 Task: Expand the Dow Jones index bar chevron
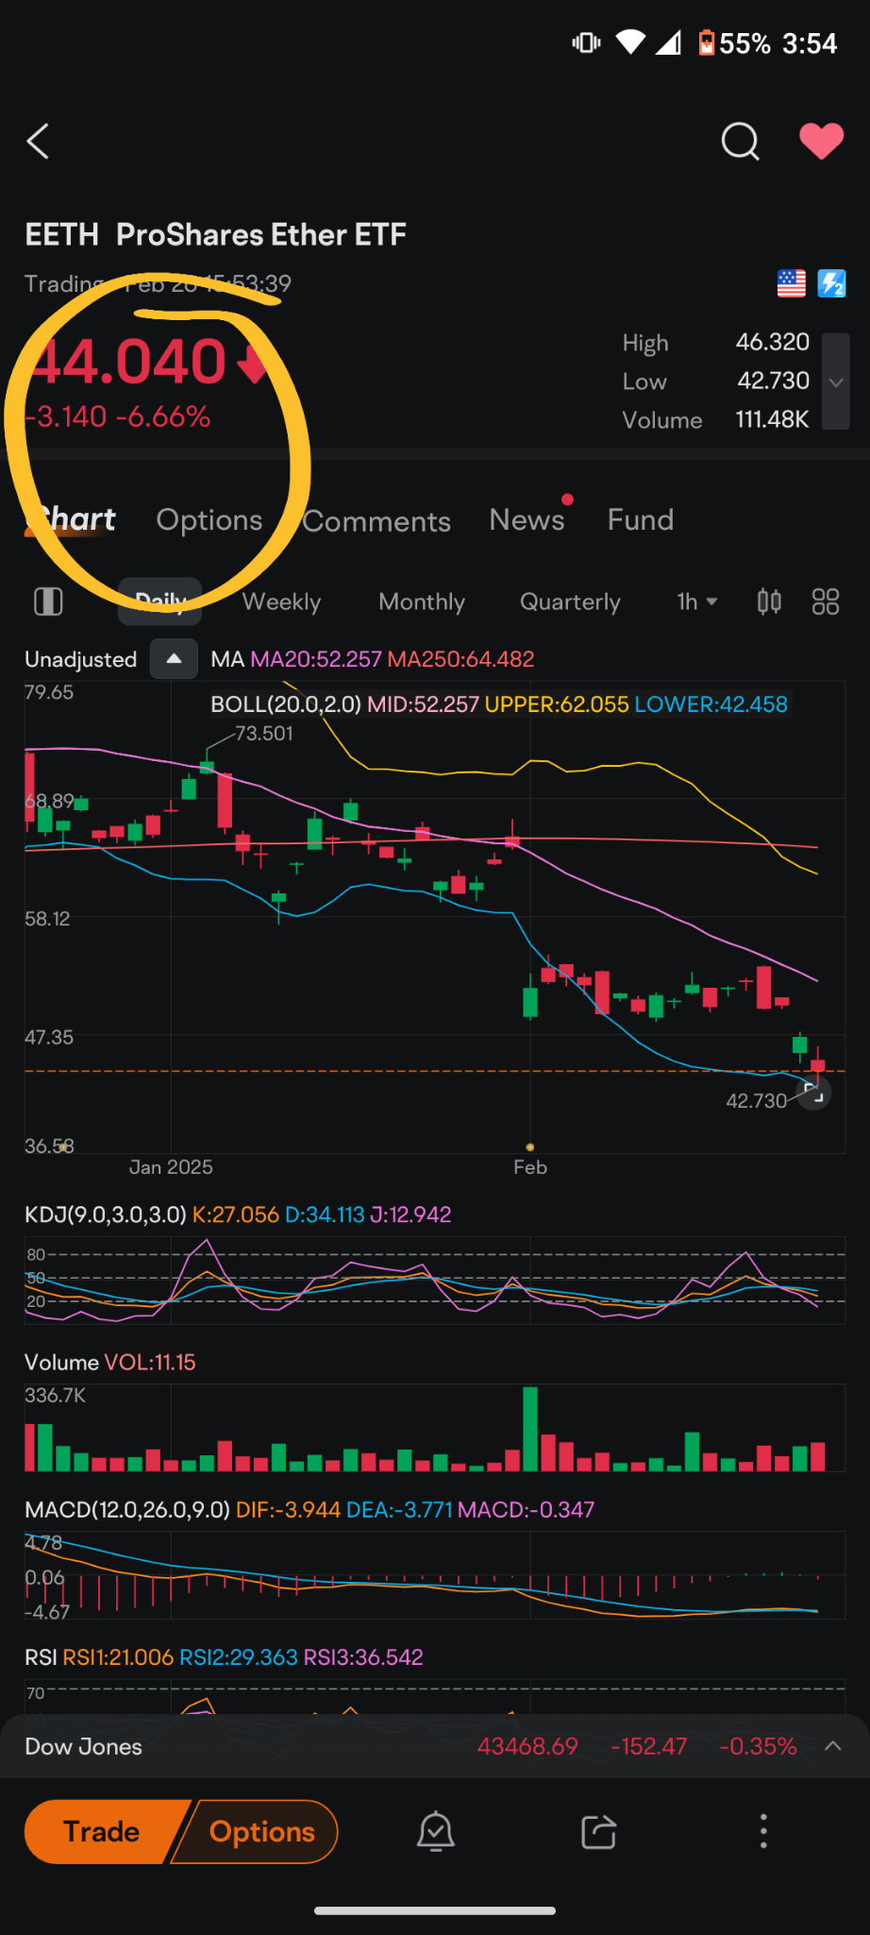coord(832,1746)
